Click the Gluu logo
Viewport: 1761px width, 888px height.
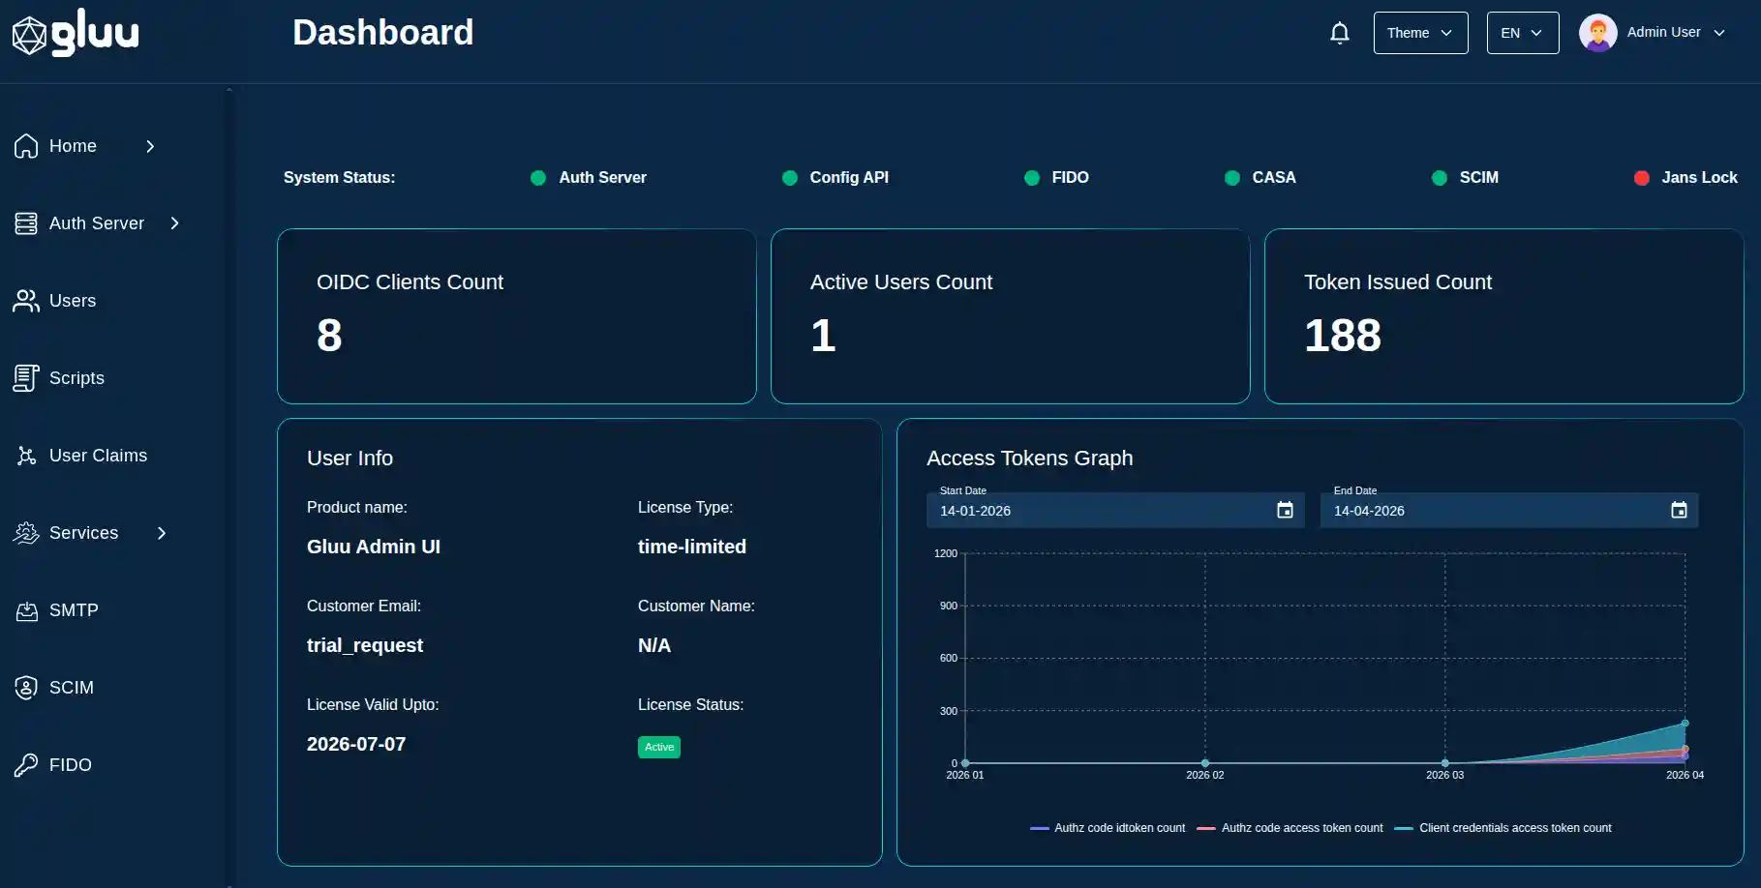click(76, 34)
